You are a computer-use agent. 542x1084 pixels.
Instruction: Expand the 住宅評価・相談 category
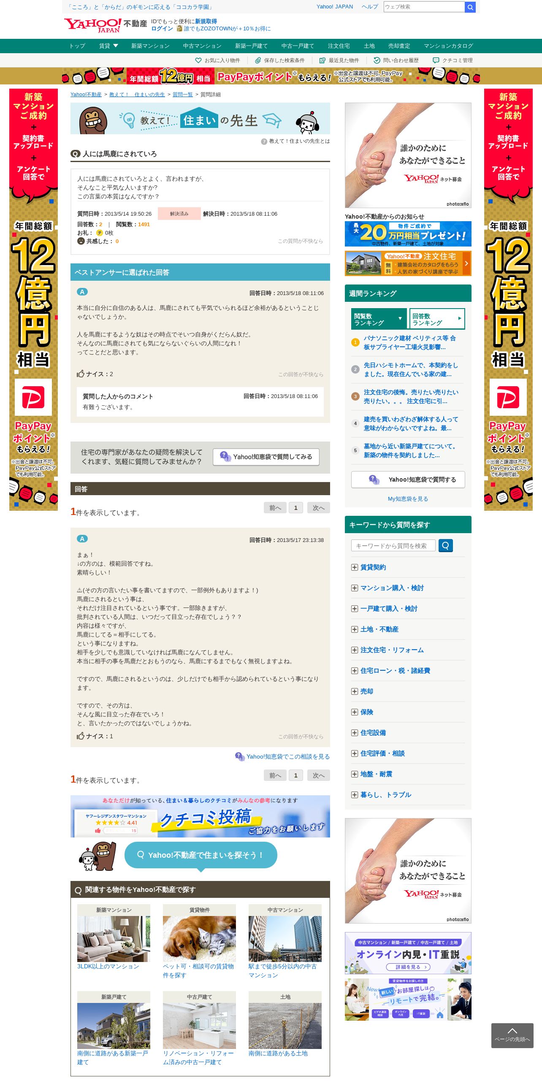pos(355,753)
